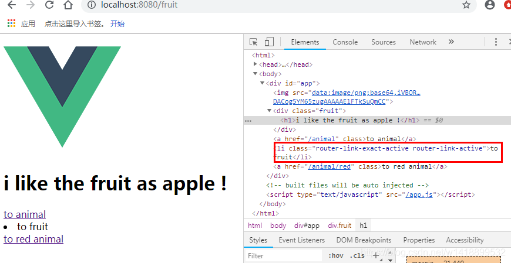Collapse the div class="fruit" node

269,111
